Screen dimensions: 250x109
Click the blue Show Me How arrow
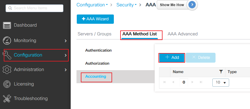[192, 5]
